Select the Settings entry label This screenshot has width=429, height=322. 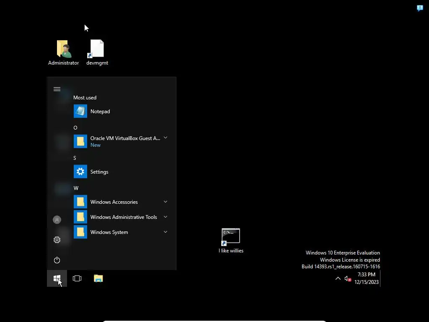point(99,172)
